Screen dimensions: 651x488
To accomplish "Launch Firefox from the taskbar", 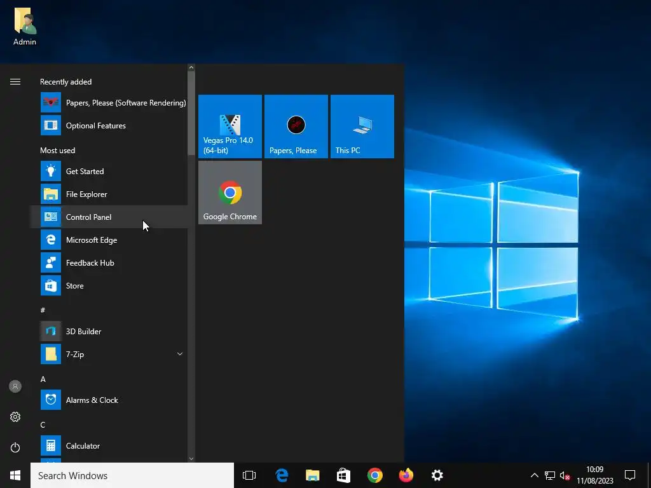I will point(406,475).
